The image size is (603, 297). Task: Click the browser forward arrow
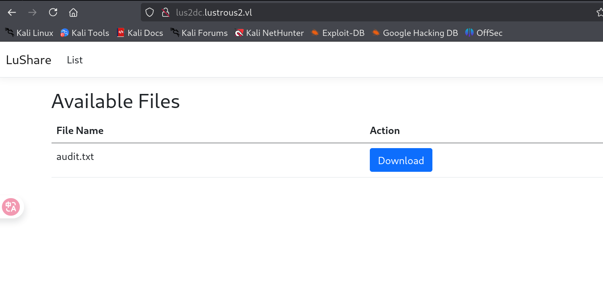coord(32,13)
